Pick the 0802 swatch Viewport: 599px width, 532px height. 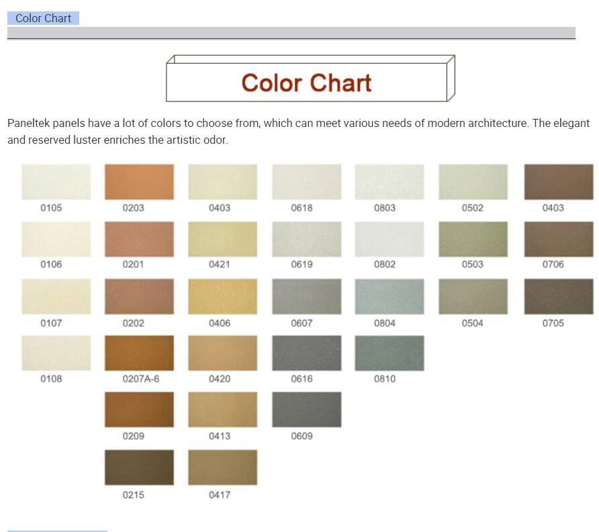tap(389, 239)
